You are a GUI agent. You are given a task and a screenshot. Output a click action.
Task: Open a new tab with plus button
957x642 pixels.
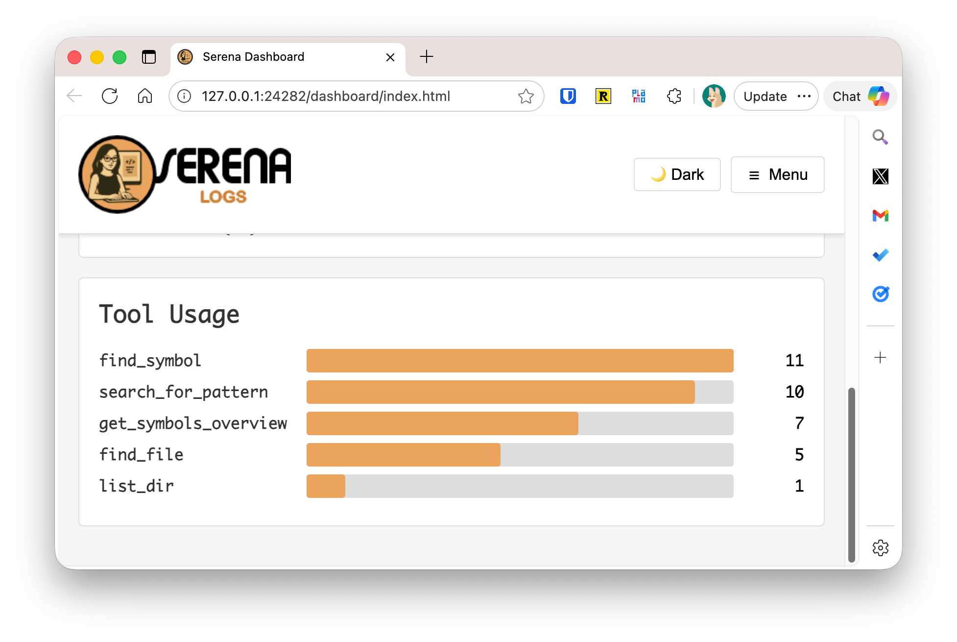[427, 57]
